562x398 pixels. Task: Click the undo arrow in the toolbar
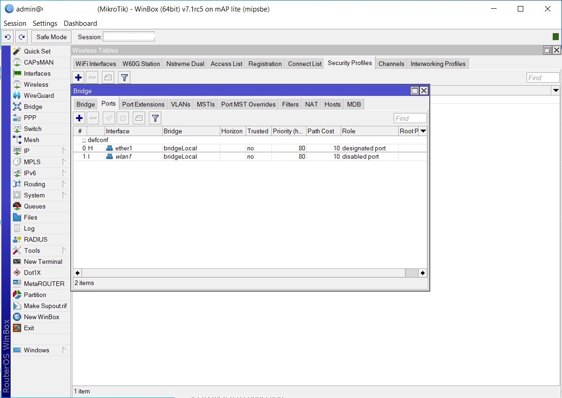point(7,36)
